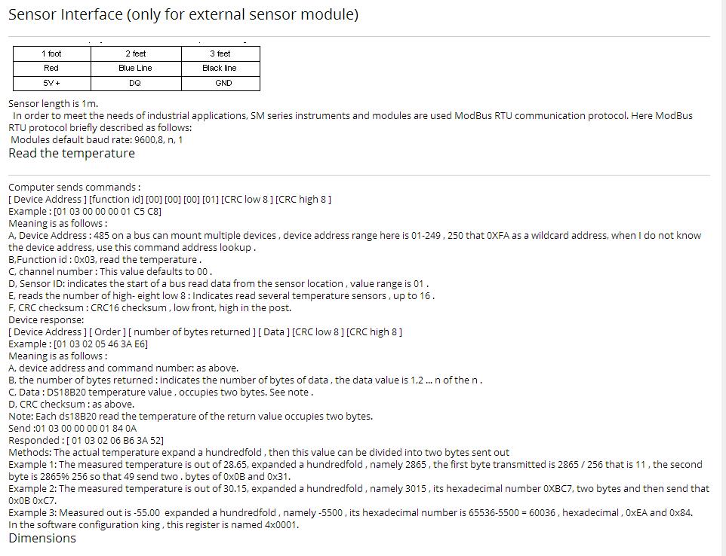Click the '2 feet' table header cell
This screenshot has height=556, width=726.
coord(136,53)
